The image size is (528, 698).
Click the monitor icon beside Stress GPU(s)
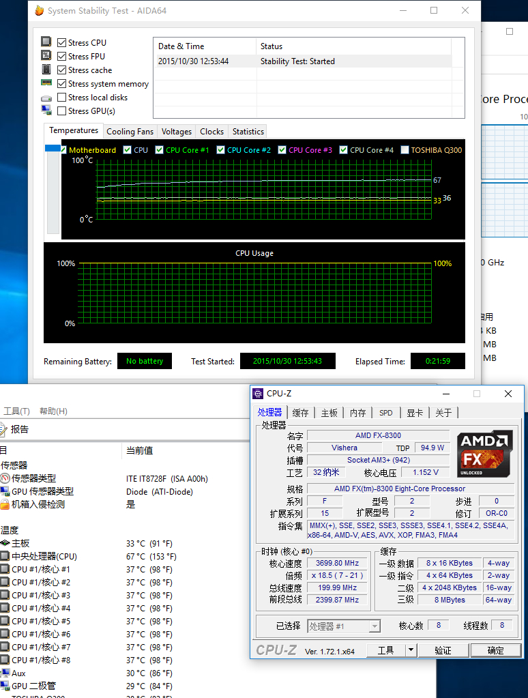(46, 110)
